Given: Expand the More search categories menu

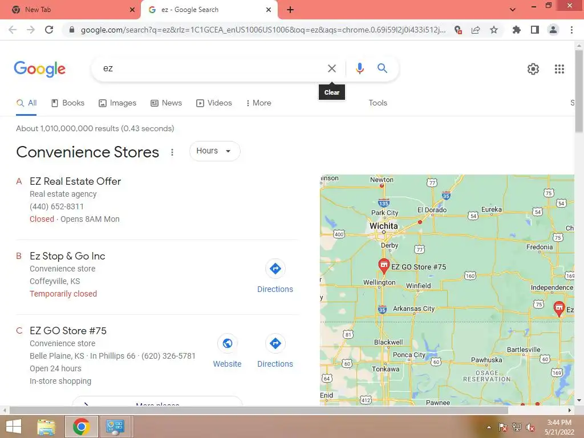Looking at the screenshot, I should click(259, 103).
